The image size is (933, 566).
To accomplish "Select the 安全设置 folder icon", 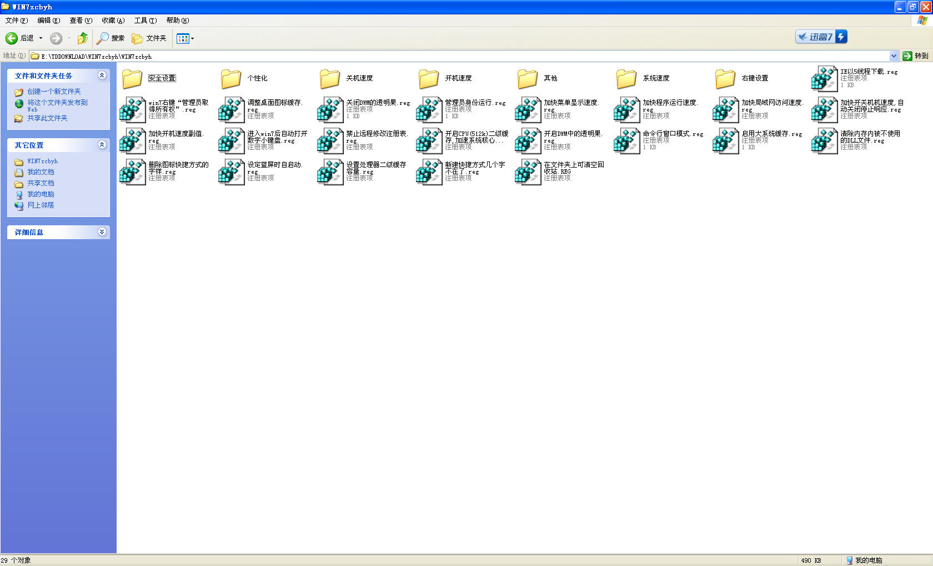I will [132, 79].
